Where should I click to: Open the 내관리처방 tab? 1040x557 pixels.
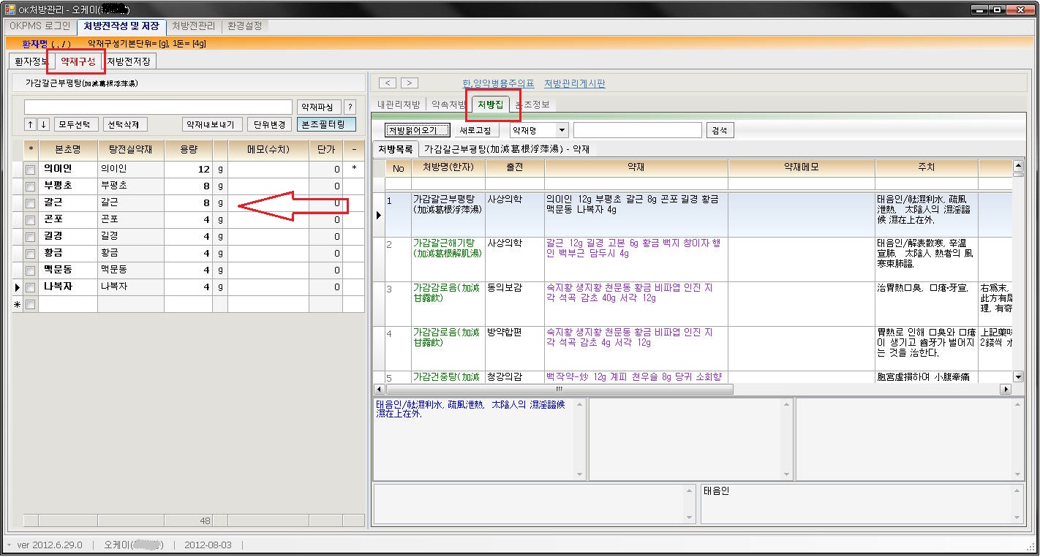[399, 105]
